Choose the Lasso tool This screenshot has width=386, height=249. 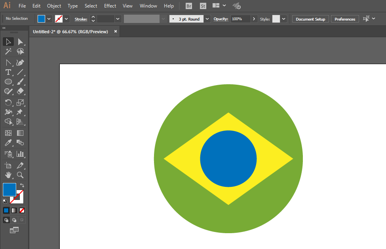point(20,51)
